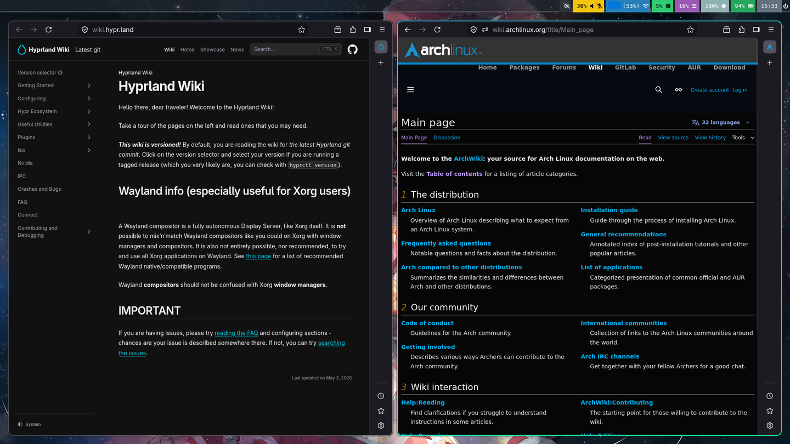Screen dimensions: 790x444
Task: Toggle the System theme switch on Hyprland Wiki
Action: click(29, 424)
